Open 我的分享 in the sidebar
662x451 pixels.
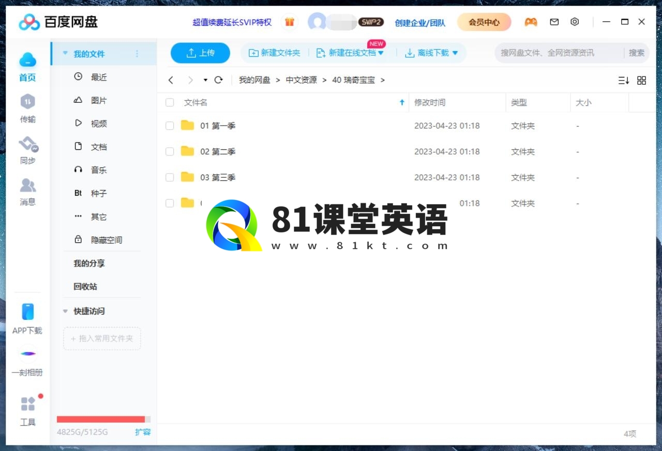tap(89, 263)
